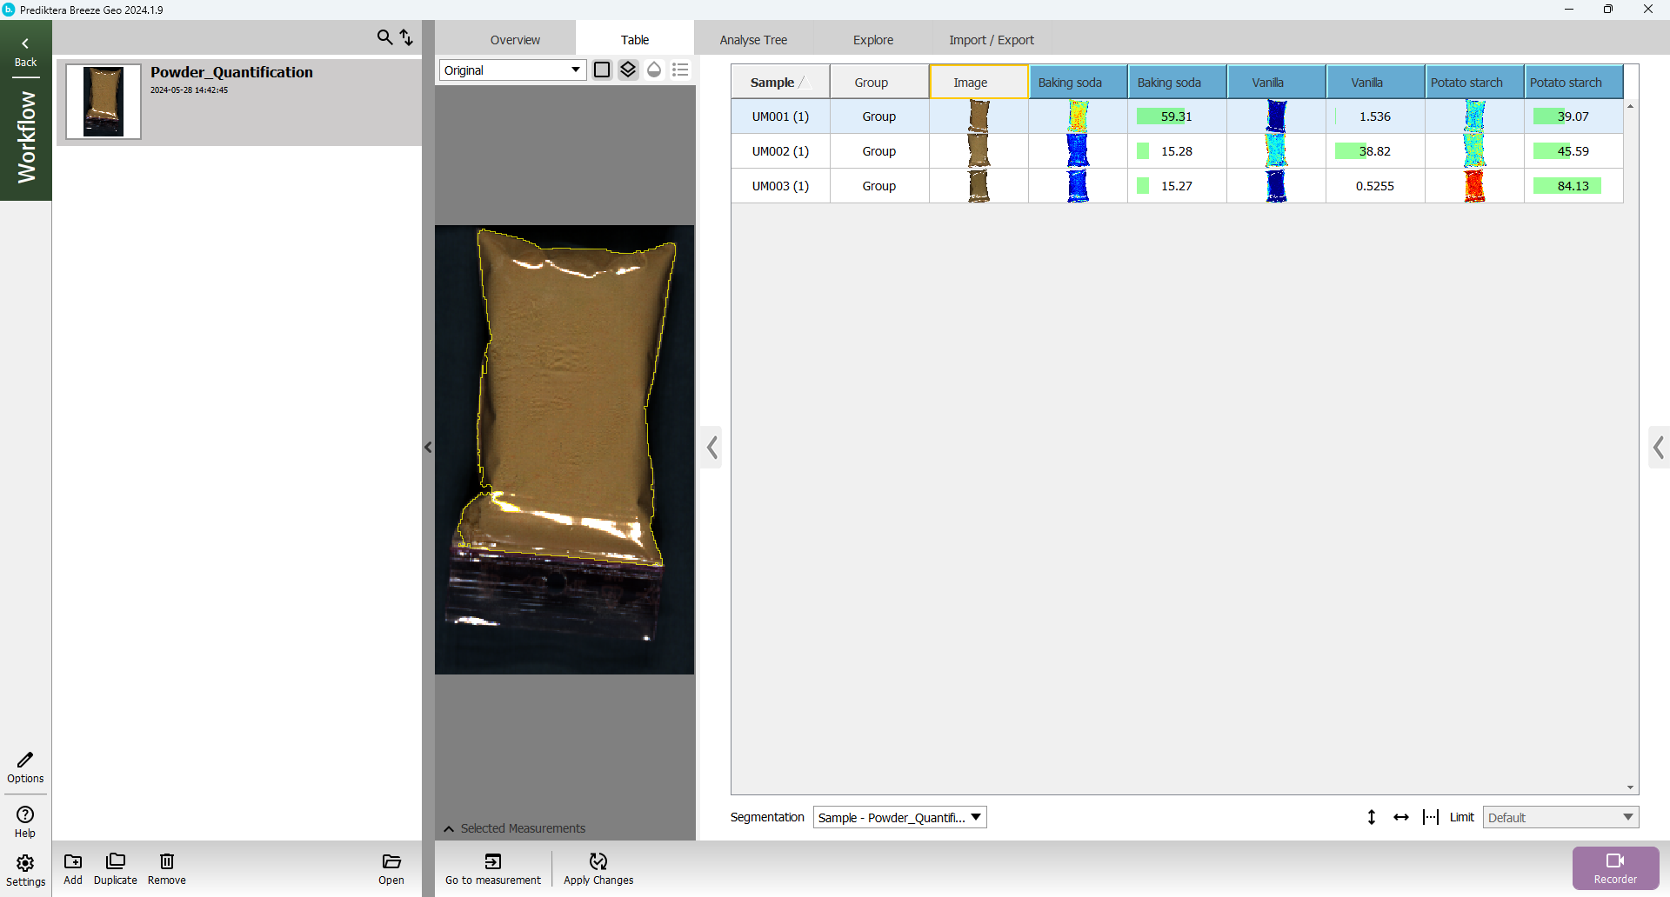The width and height of the screenshot is (1670, 897).
Task: Click the Remove trash icon
Action: 166,867
